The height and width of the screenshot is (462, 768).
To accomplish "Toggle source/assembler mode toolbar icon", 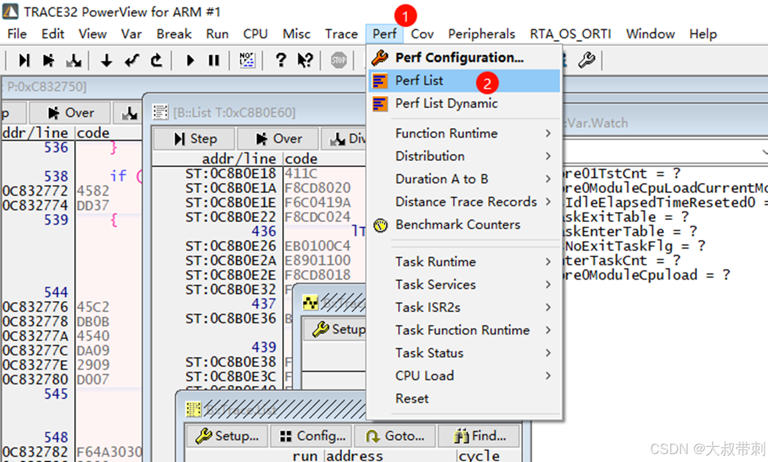I will pyautogui.click(x=247, y=60).
